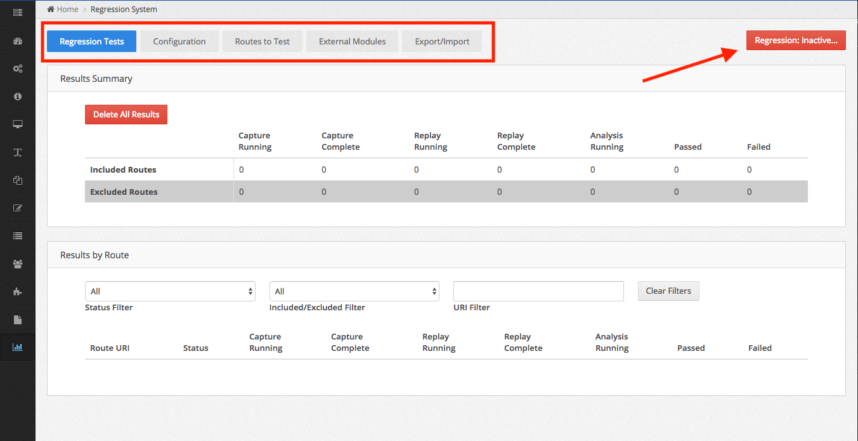Viewport: 858px width, 441px height.
Task: Click the Results Summary panel heading
Action: point(96,79)
